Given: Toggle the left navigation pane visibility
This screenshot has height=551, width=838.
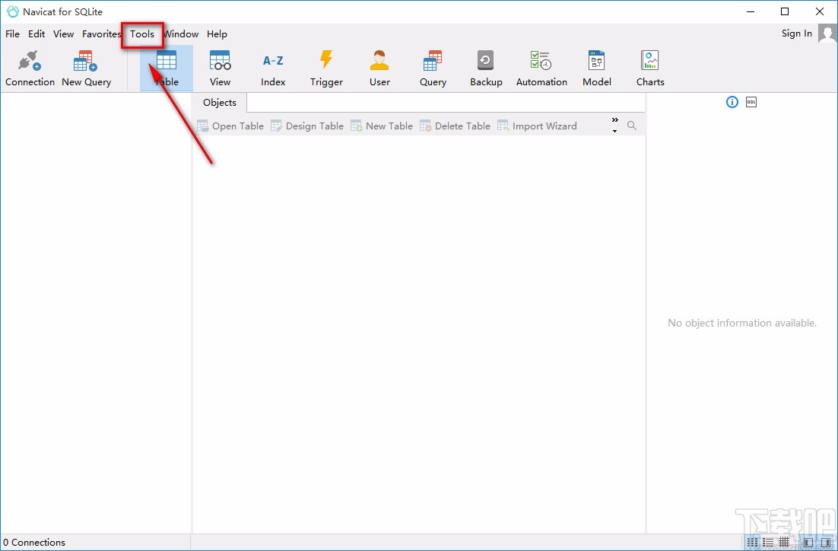Looking at the screenshot, I should (808, 542).
